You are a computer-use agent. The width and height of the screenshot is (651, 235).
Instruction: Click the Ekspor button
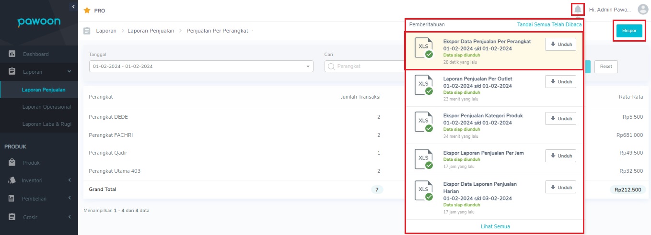point(629,31)
